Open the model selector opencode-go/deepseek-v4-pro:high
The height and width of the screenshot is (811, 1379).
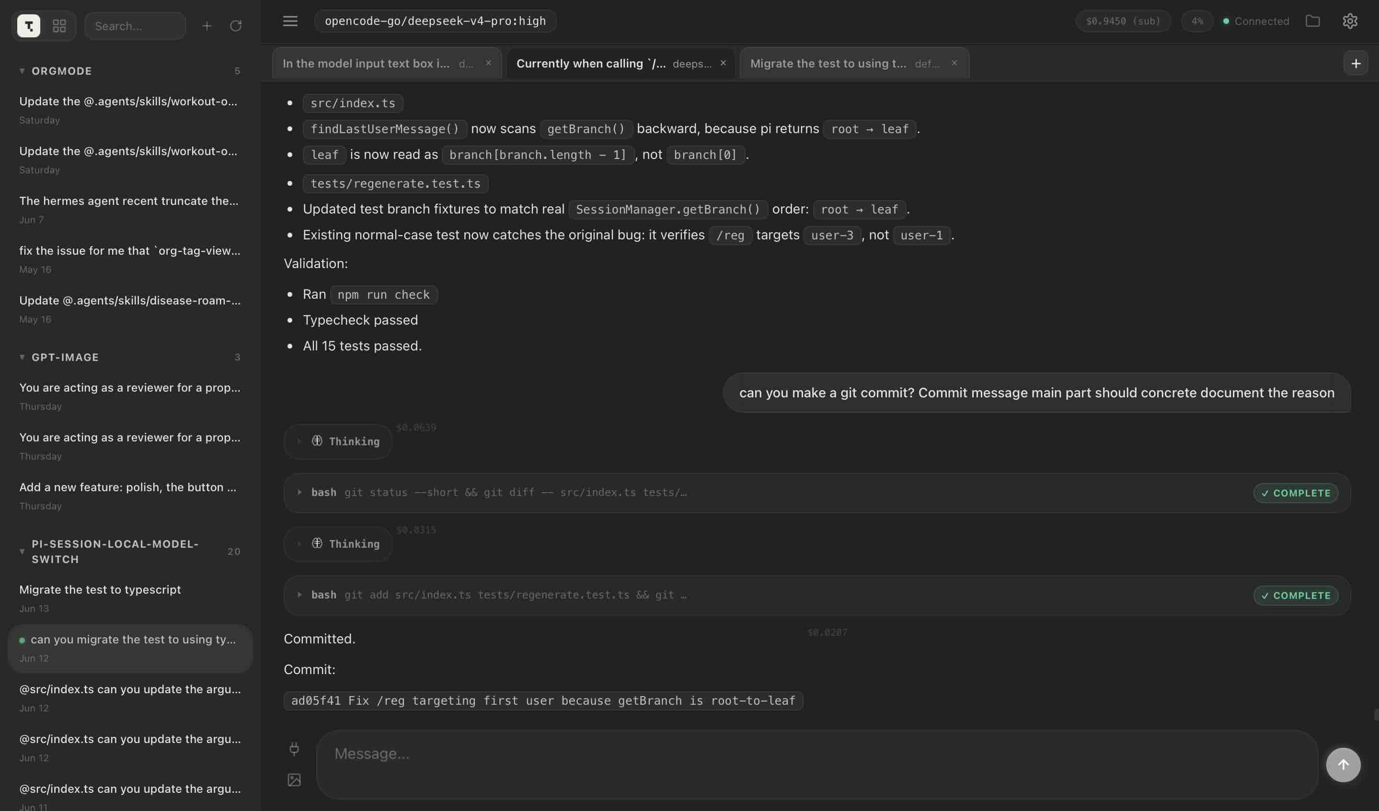click(435, 21)
